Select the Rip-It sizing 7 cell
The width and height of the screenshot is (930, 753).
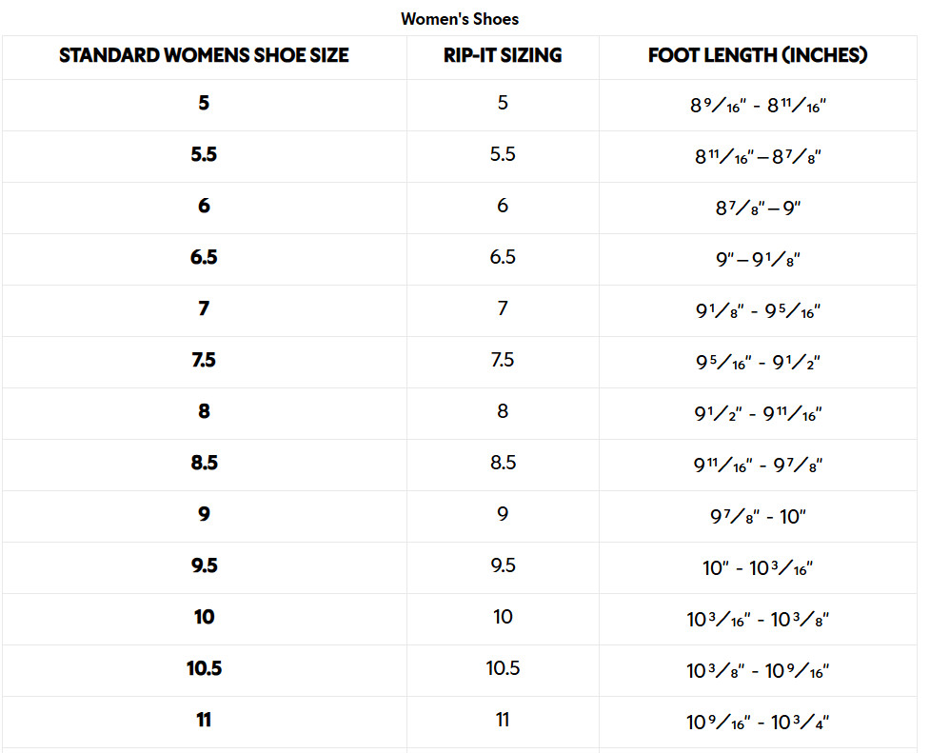[503, 308]
